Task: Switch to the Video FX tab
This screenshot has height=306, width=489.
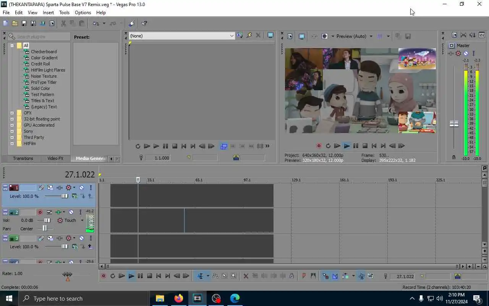Action: [55, 158]
